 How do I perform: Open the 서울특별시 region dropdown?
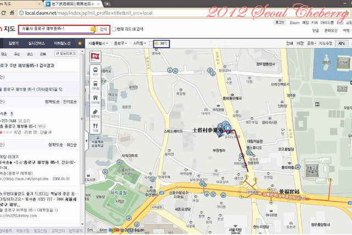click(98, 43)
